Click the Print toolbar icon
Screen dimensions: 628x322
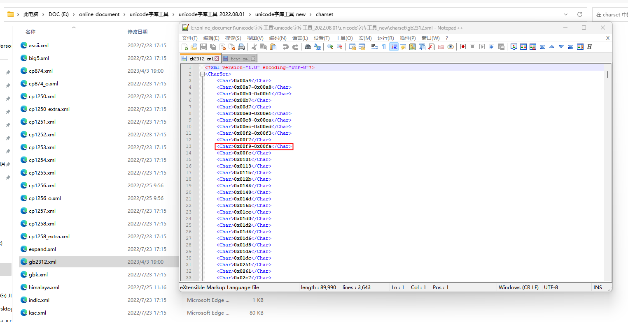pyautogui.click(x=241, y=47)
